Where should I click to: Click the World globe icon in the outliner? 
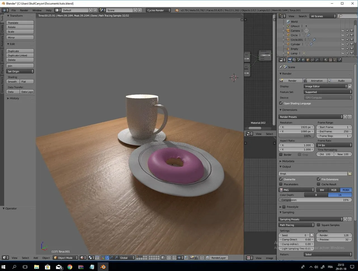(288, 22)
